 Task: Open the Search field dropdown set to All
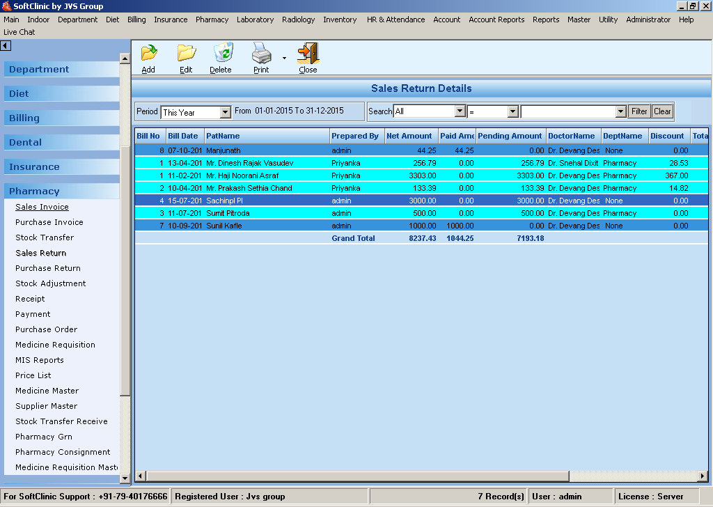[460, 111]
